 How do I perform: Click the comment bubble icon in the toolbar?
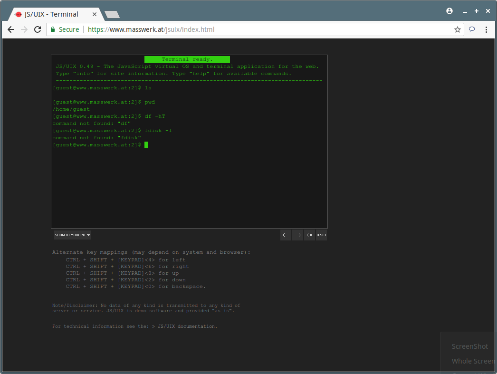472,29
